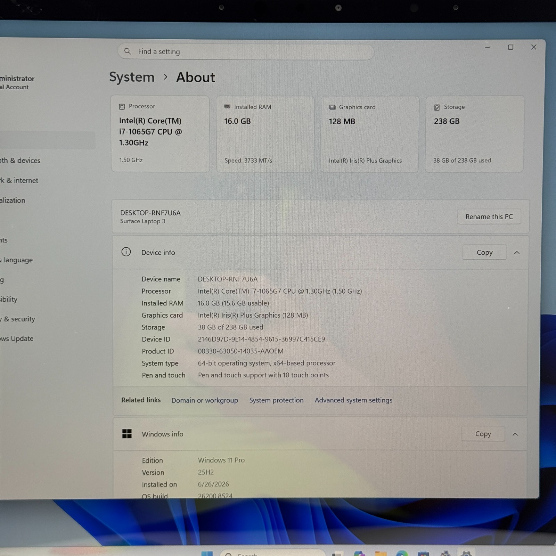This screenshot has width=556, height=556.
Task: Copy the Device info details
Action: click(x=484, y=252)
